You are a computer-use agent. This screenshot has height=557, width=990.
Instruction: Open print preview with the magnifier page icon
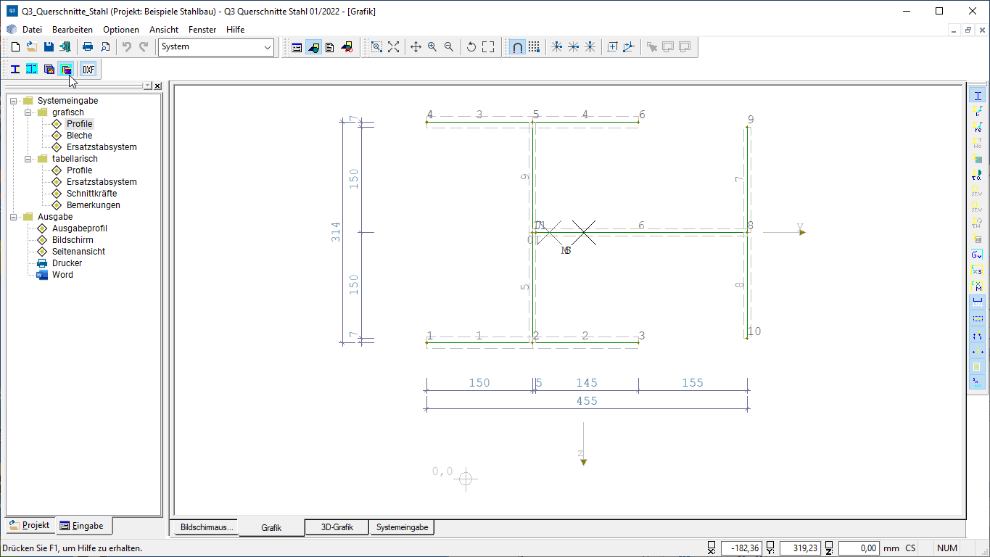[104, 46]
